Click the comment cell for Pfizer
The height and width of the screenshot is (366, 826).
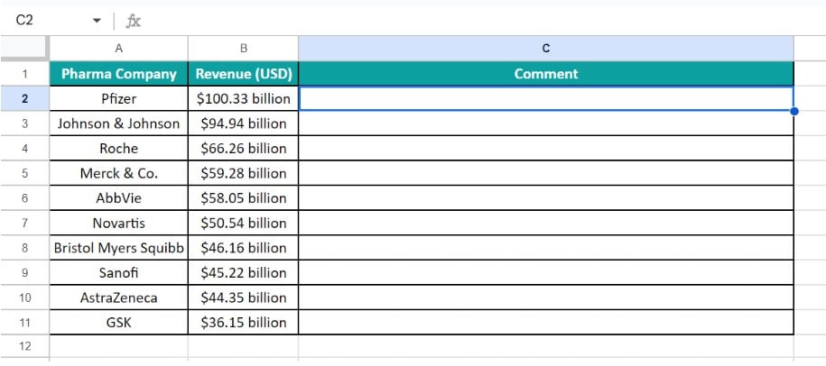tap(546, 98)
